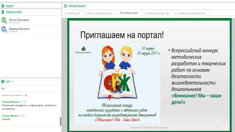Image resolution: width=235 pixels, height=132 pixels.
Task: Click the presentation upload icon
Action: click(x=65, y=6)
